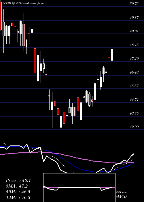Click the 50.73 price axis label

click(x=134, y=4)
